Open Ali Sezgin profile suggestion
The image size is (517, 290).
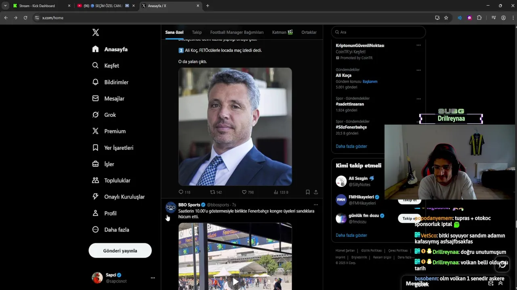[358, 178]
